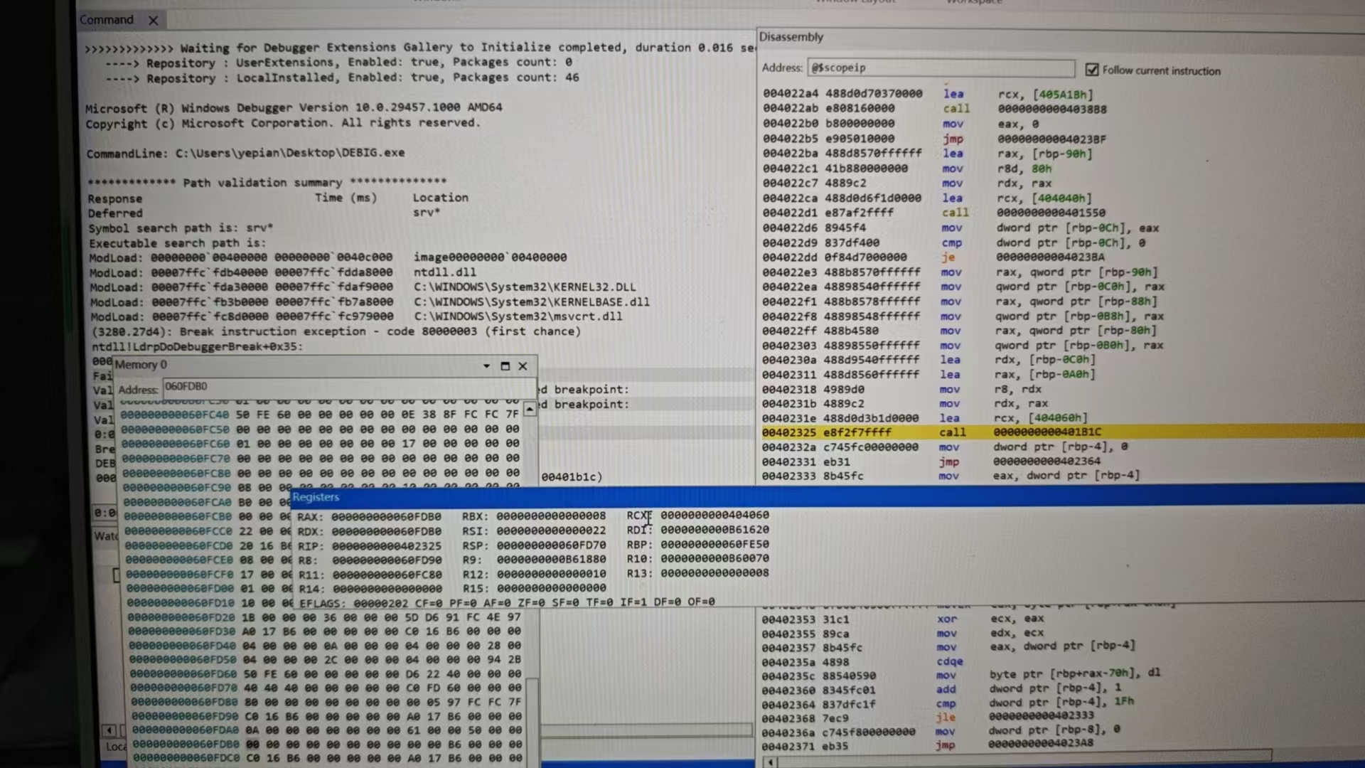
Task: Select the Disassembly panel title
Action: [791, 37]
